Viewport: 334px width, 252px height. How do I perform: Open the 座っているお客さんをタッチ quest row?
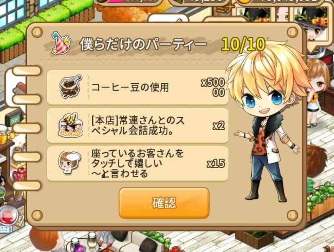[x=138, y=163]
